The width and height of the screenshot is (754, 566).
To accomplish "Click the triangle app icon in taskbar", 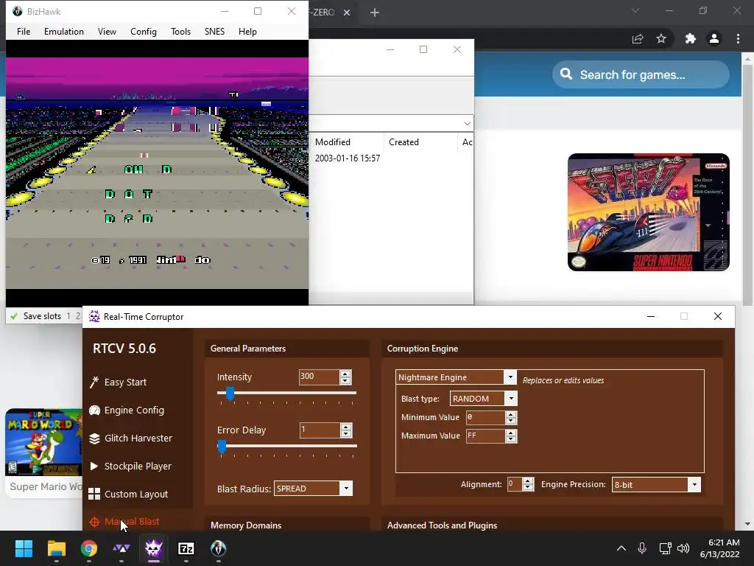I will pos(121,548).
